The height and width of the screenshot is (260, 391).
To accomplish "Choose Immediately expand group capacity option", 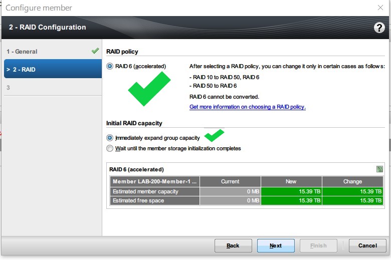I will [x=110, y=138].
